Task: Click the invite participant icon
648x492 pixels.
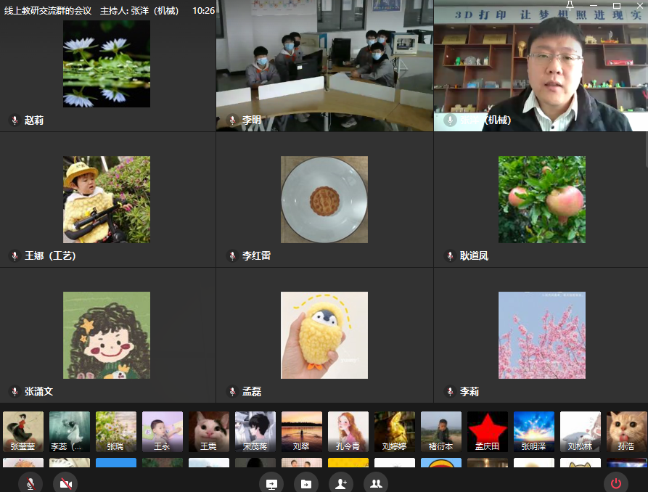Action: tap(340, 483)
